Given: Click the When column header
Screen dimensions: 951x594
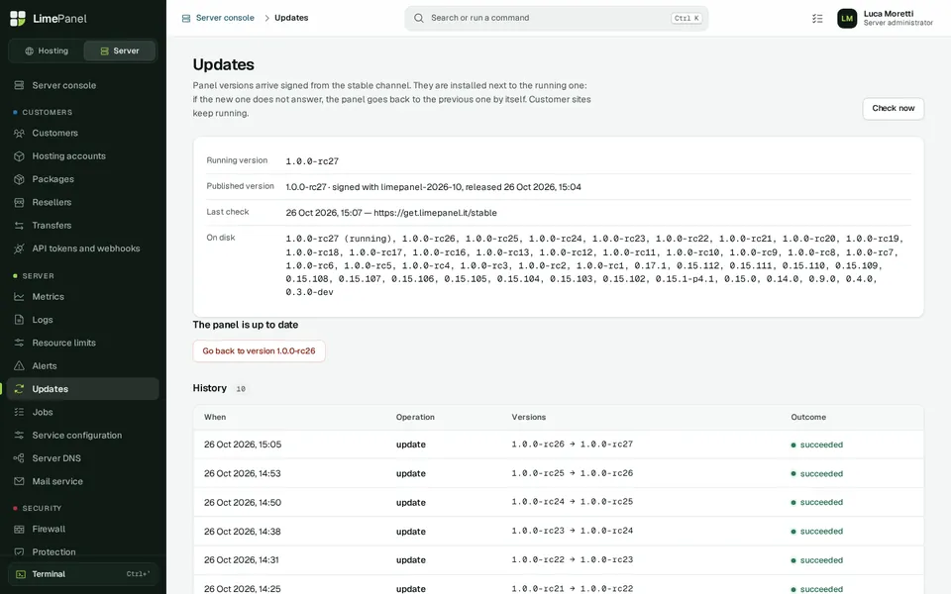Looking at the screenshot, I should click(215, 417).
